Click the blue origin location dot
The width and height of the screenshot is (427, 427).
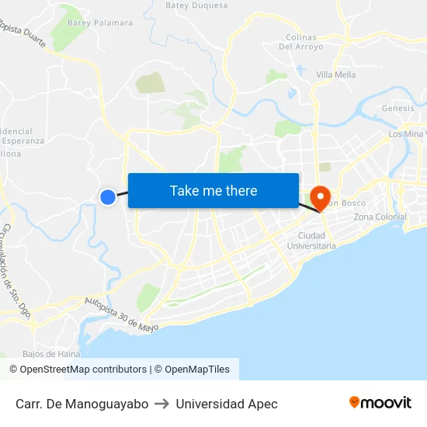click(x=108, y=197)
